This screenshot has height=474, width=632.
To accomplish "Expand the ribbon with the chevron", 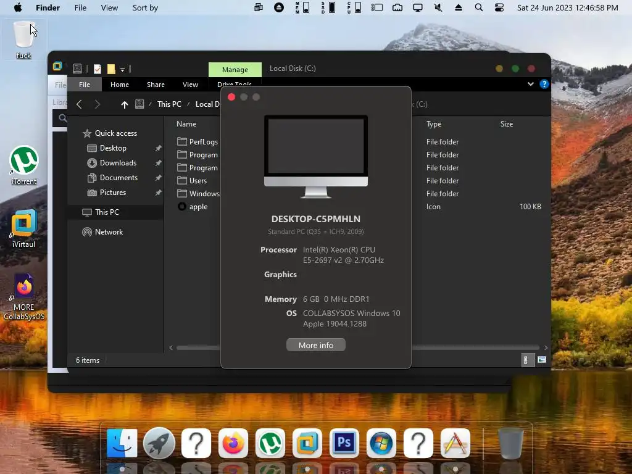I will 530,84.
